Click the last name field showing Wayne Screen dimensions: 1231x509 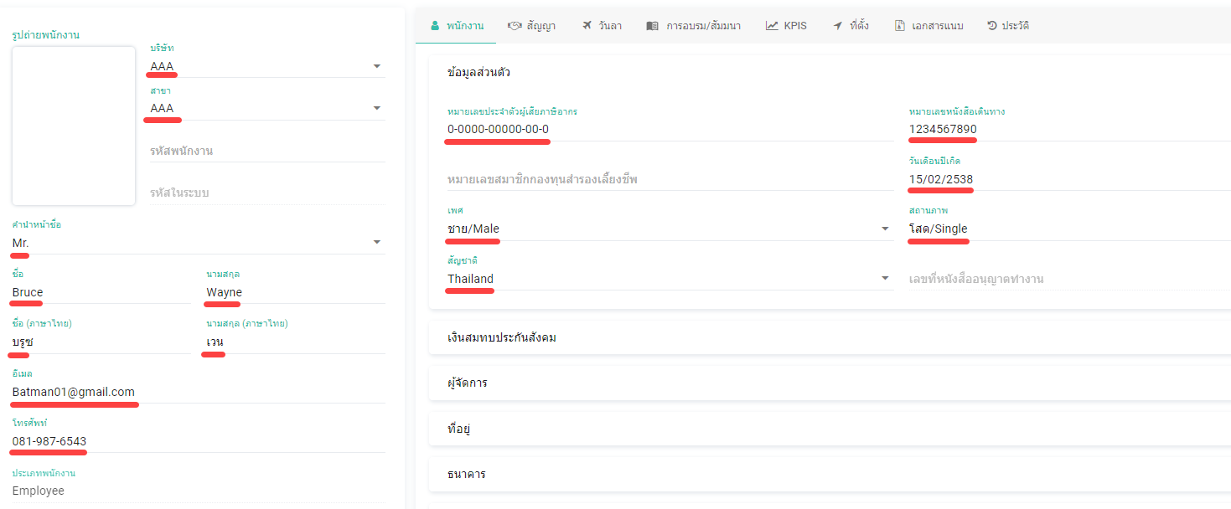[x=295, y=292]
